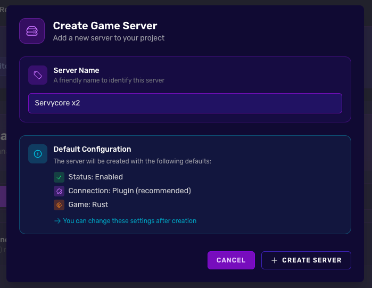Confirm with the Create Server button
This screenshot has height=288, width=372.
(306, 260)
